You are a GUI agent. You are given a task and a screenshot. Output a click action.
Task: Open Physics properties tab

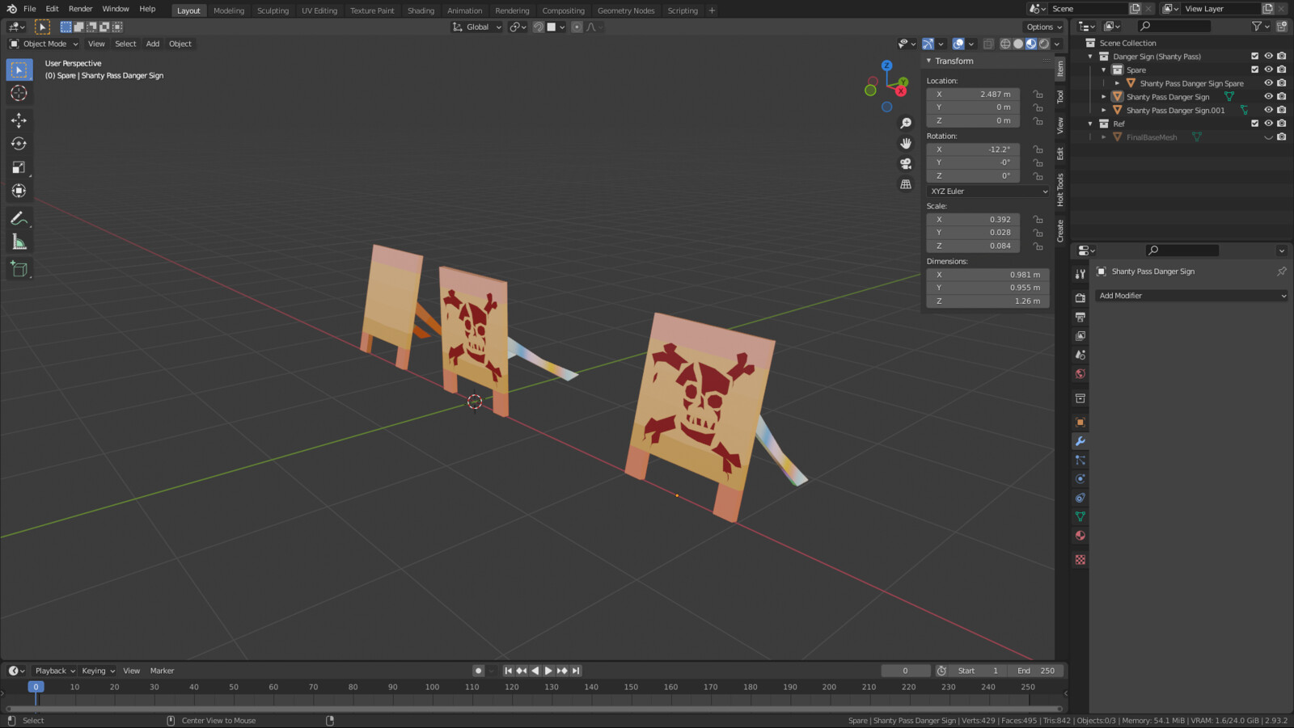1080,478
